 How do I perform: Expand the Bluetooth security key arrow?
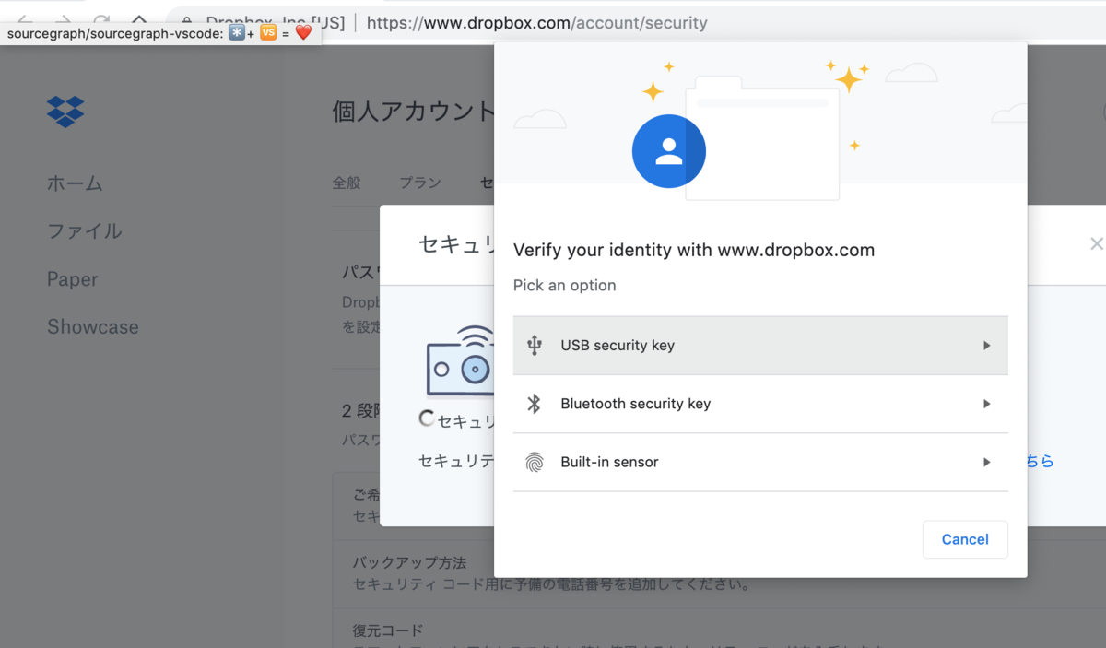987,404
